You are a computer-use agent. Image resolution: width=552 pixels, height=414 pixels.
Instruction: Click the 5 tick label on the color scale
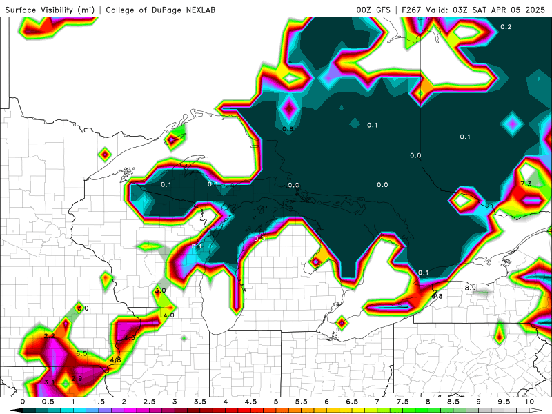point(276,402)
